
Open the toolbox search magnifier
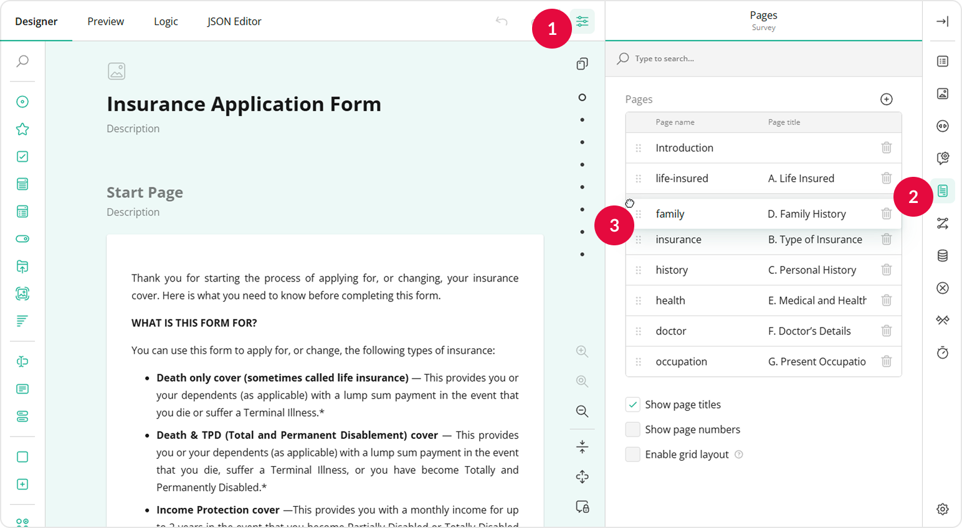(22, 62)
